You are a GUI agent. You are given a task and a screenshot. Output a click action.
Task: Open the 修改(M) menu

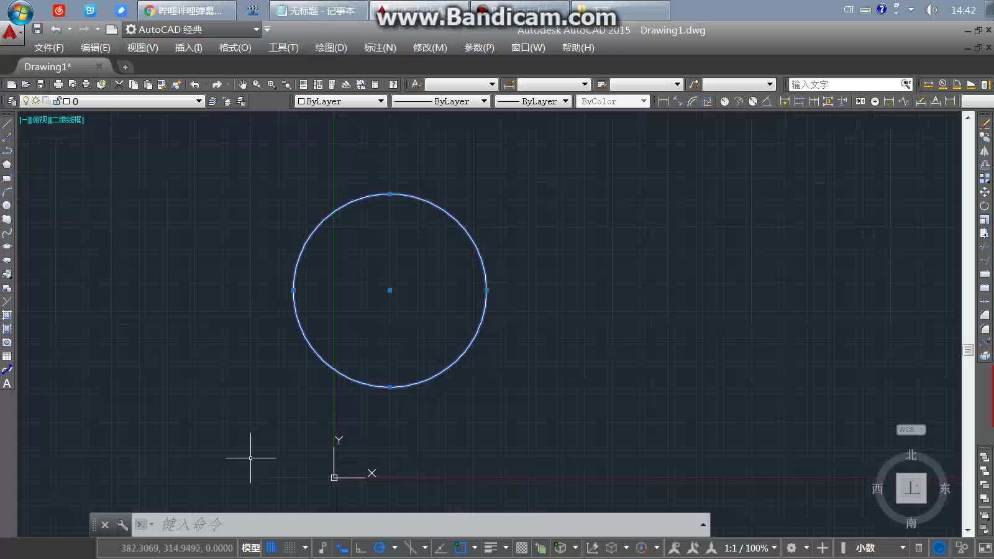pyautogui.click(x=430, y=48)
